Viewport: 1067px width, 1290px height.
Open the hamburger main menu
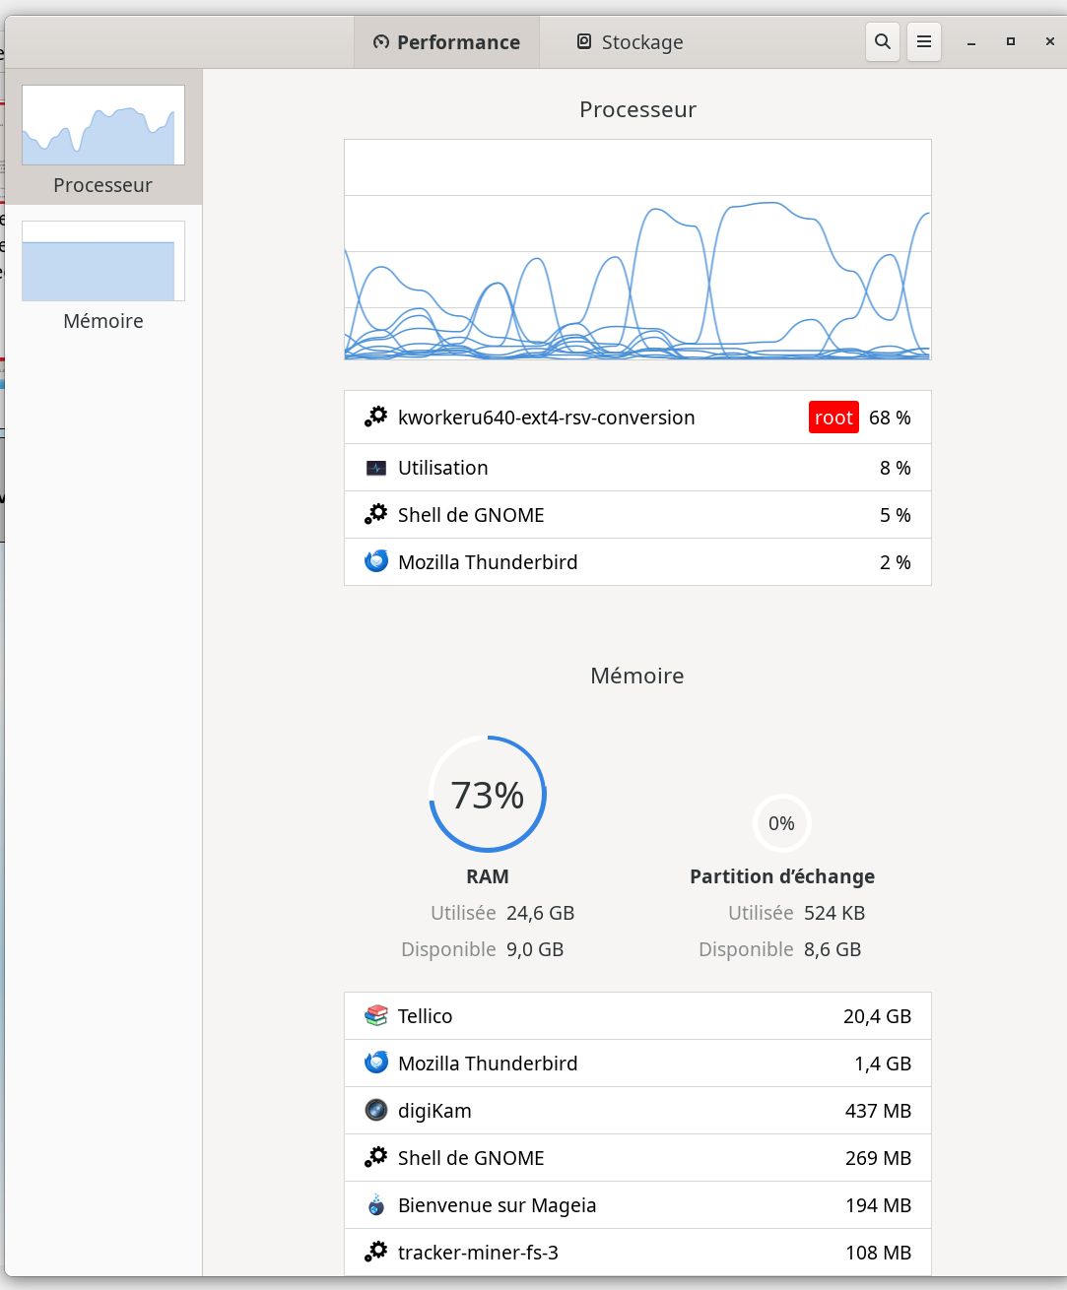(x=924, y=41)
